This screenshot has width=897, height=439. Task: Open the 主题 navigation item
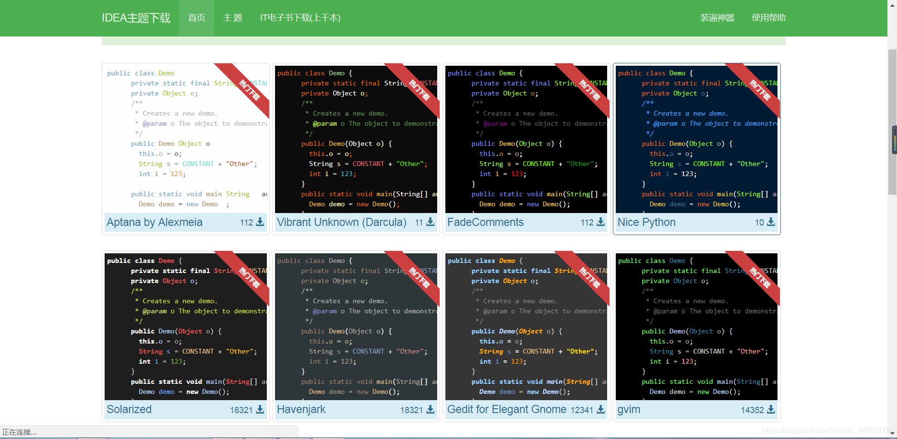point(233,18)
